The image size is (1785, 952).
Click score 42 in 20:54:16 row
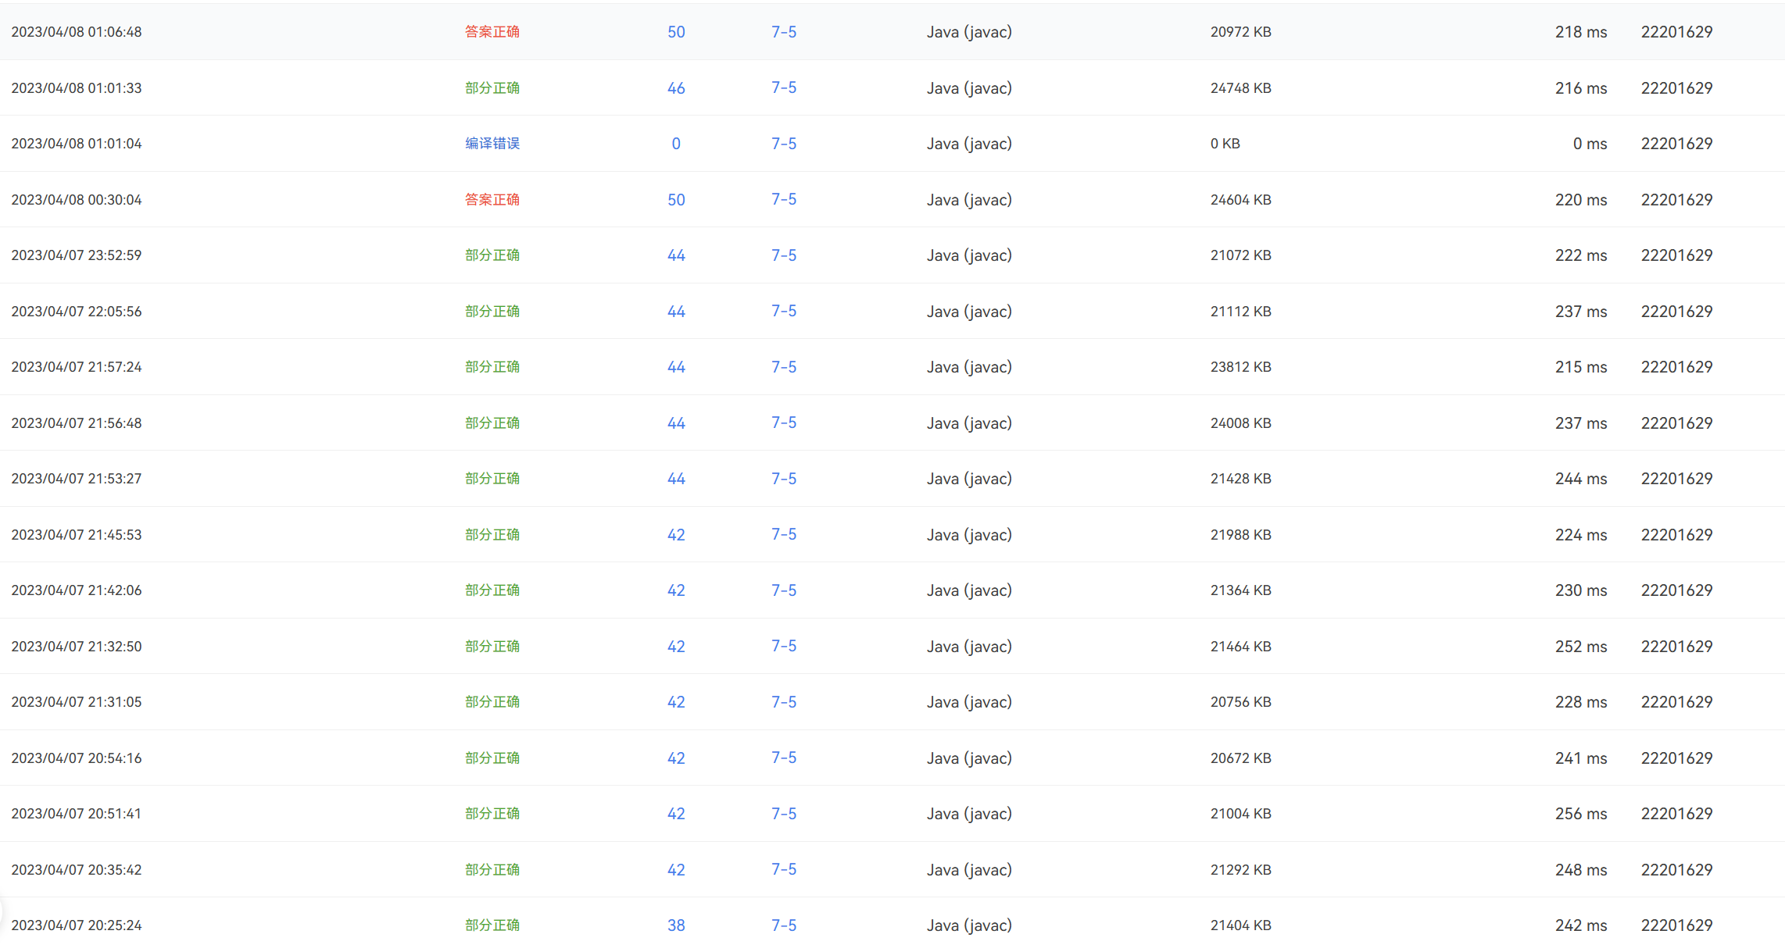pyautogui.click(x=676, y=758)
